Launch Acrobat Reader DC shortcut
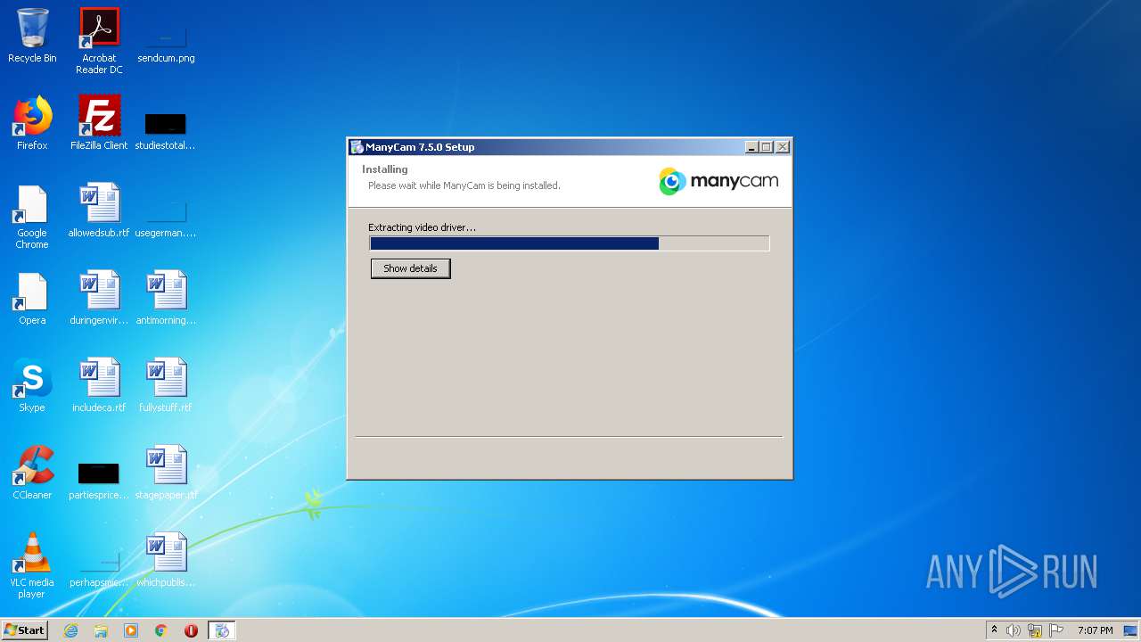 tap(99, 41)
